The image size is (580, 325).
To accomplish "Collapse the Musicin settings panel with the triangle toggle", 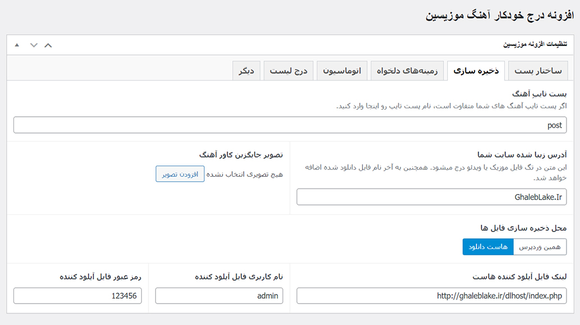I will tap(17, 45).
